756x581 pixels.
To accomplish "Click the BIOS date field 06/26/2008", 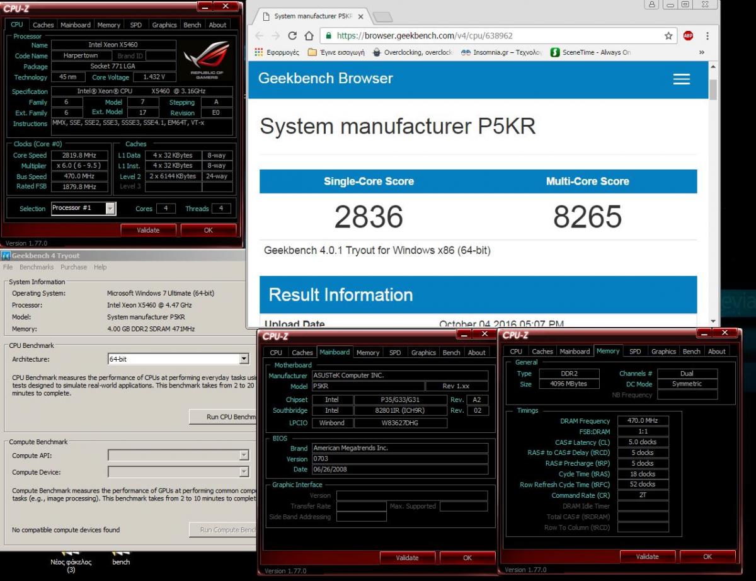I will tap(399, 469).
